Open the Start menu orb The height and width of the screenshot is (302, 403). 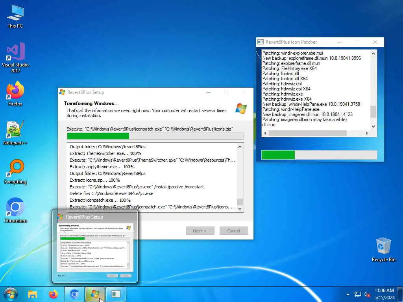pos(11,294)
